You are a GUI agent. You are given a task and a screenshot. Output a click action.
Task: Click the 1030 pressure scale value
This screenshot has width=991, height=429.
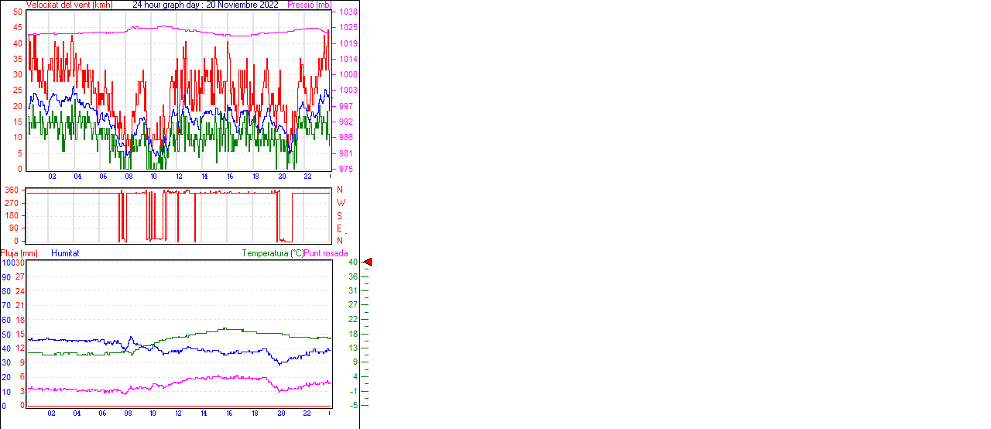[348, 12]
